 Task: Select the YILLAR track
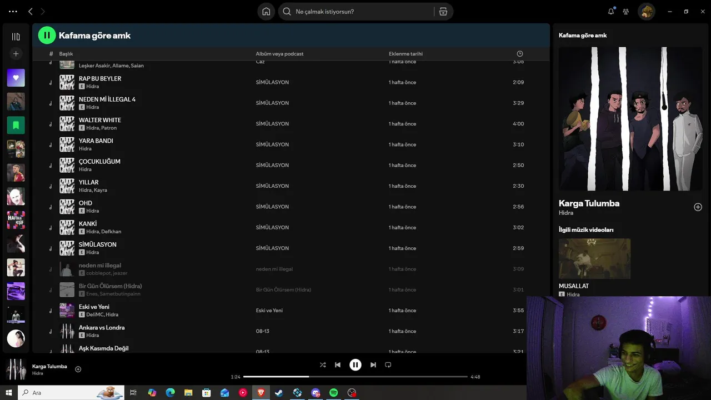pyautogui.click(x=291, y=186)
